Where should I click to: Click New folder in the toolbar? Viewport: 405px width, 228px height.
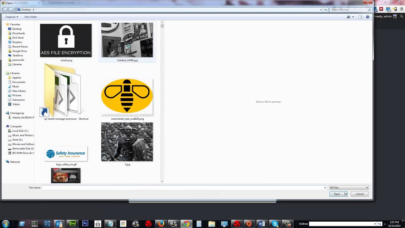click(x=31, y=17)
